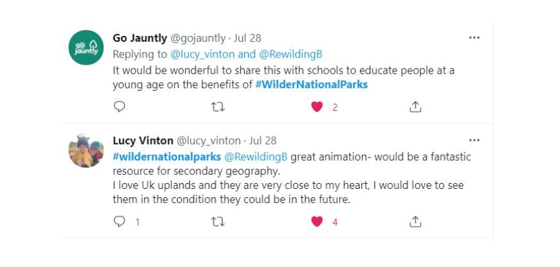
Task: Click the Lucy Vinton display name
Action: (143, 141)
